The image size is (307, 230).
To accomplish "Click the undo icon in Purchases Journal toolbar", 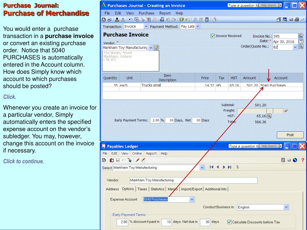I will tap(131, 19).
